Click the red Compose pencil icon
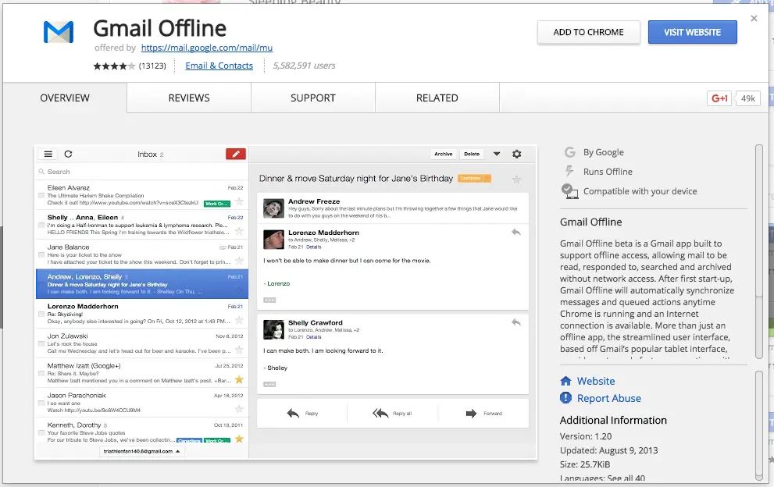The width and height of the screenshot is (774, 487). click(x=235, y=154)
